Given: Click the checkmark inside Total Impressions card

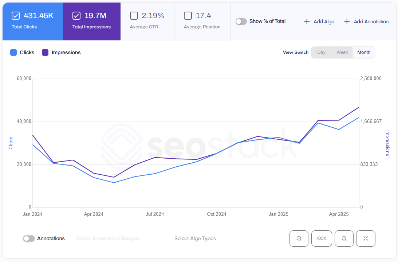Looking at the screenshot, I should [x=76, y=15].
